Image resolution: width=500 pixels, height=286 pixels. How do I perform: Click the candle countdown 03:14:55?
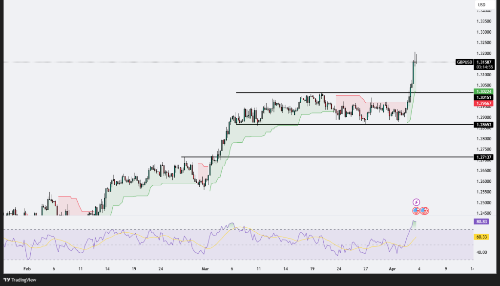484,67
